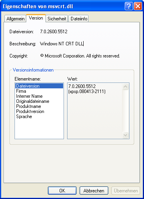Viewport: 144px width, 199px height.
Task: Click the Wert box scroll up arrow
Action: point(125,86)
